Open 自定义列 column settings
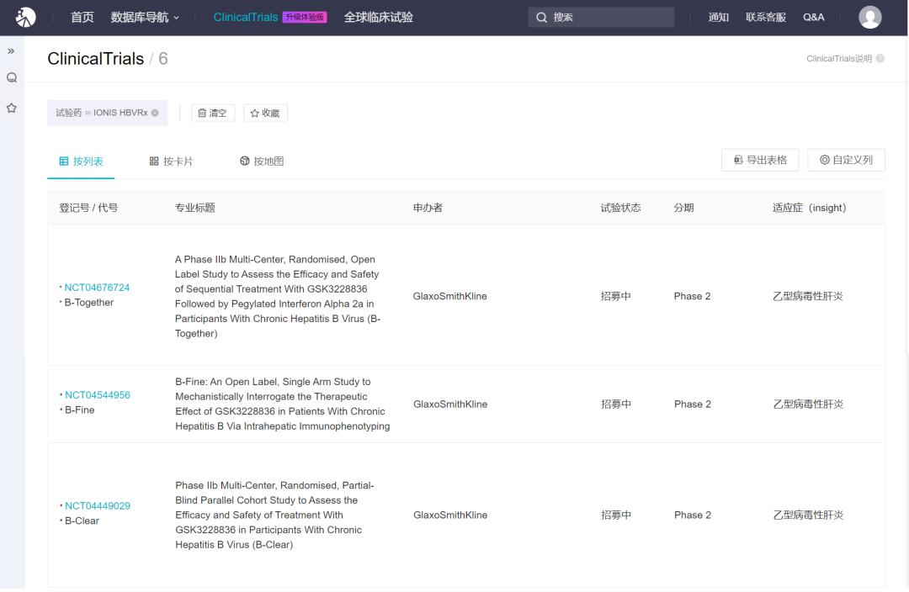 pos(846,160)
